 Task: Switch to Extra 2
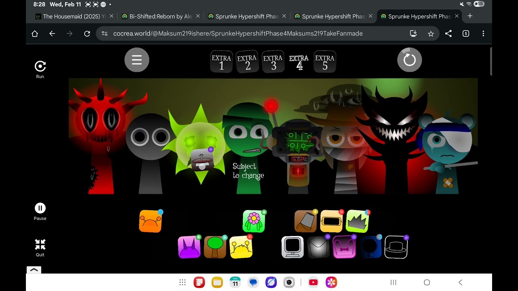point(247,62)
